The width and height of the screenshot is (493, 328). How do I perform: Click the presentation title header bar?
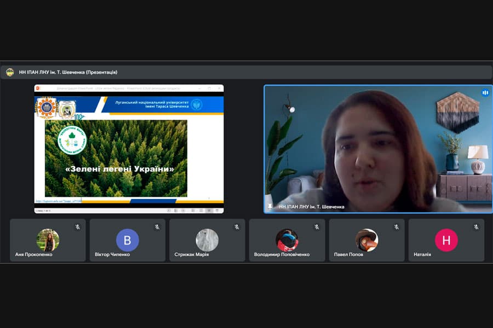(246, 72)
